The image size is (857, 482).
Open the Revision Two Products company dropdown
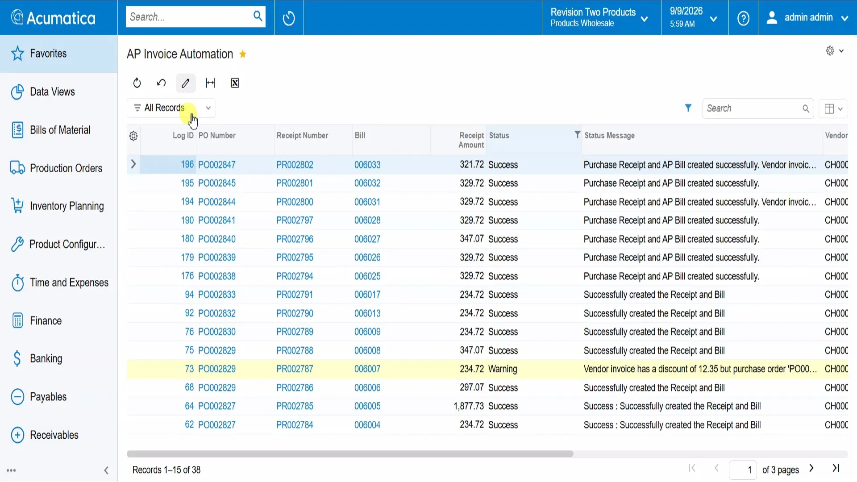[x=601, y=18]
